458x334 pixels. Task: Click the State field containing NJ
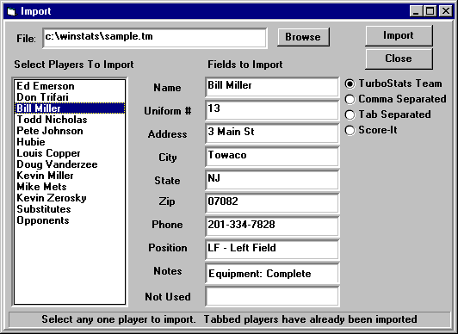pyautogui.click(x=272, y=180)
